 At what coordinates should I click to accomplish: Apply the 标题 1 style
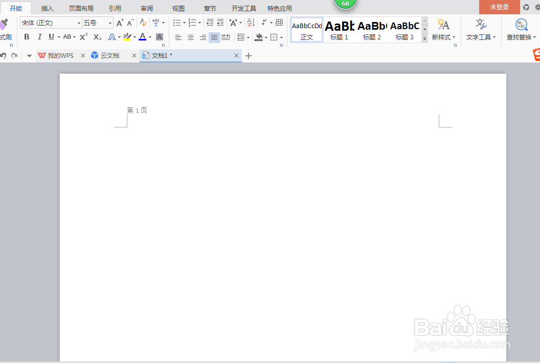(x=339, y=30)
